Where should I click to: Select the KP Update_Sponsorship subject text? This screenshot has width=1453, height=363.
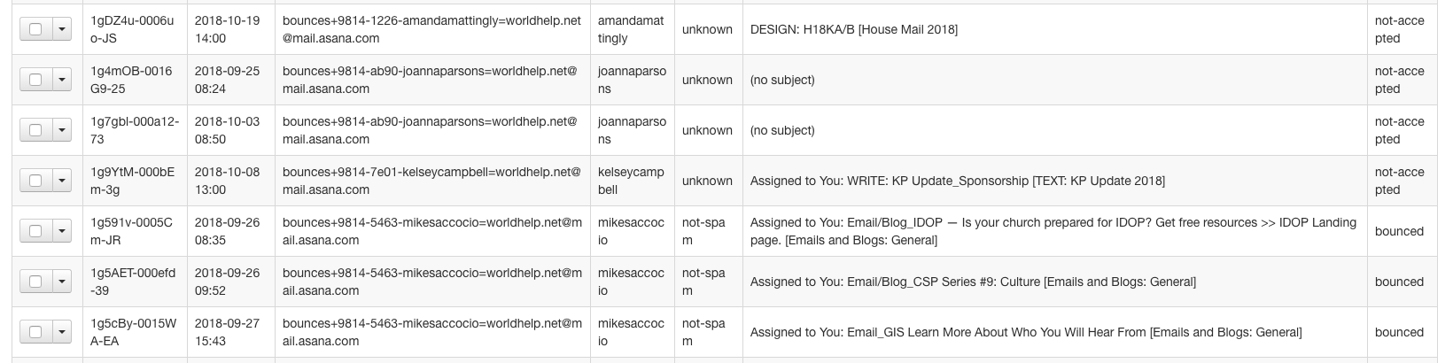pos(957,181)
